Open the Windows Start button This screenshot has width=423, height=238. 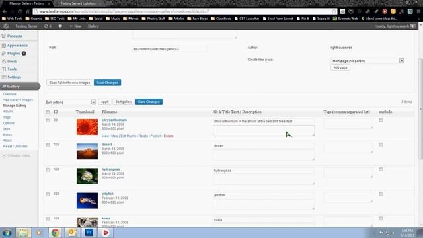click(7, 233)
